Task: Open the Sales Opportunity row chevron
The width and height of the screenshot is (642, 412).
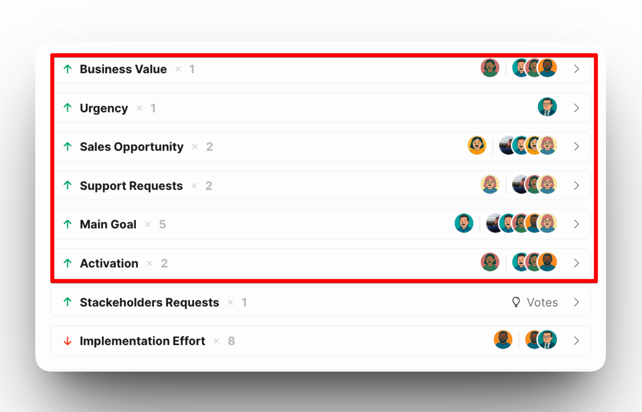Action: pos(577,147)
